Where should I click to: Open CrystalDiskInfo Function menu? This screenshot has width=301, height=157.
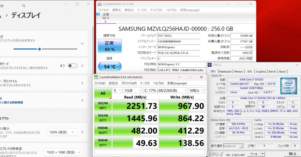click(x=129, y=10)
